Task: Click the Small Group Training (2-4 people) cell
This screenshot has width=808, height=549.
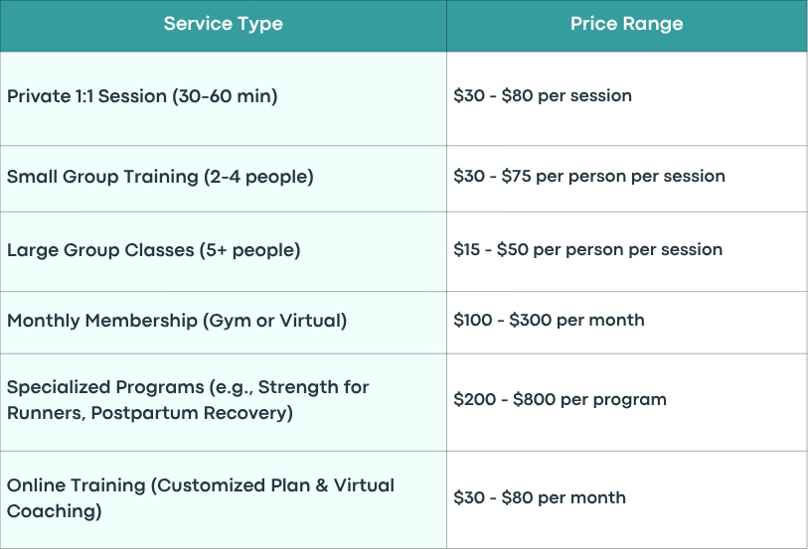Action: (x=224, y=179)
